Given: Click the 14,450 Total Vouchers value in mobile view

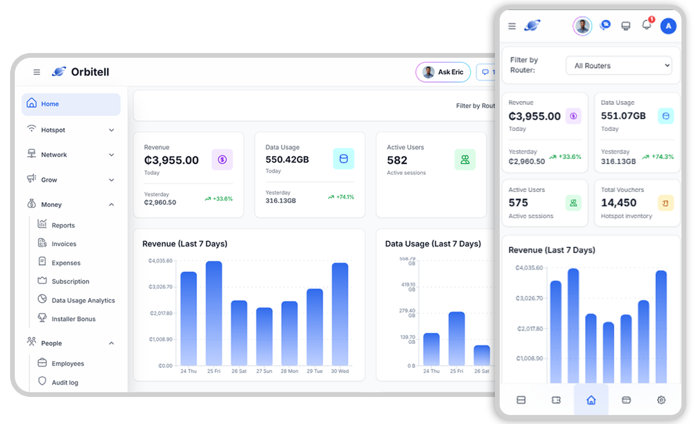Looking at the screenshot, I should (x=619, y=202).
